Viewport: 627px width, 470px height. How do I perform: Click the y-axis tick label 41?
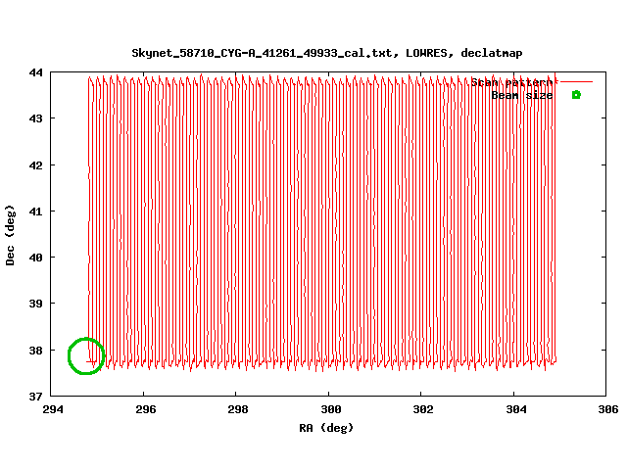(35, 211)
